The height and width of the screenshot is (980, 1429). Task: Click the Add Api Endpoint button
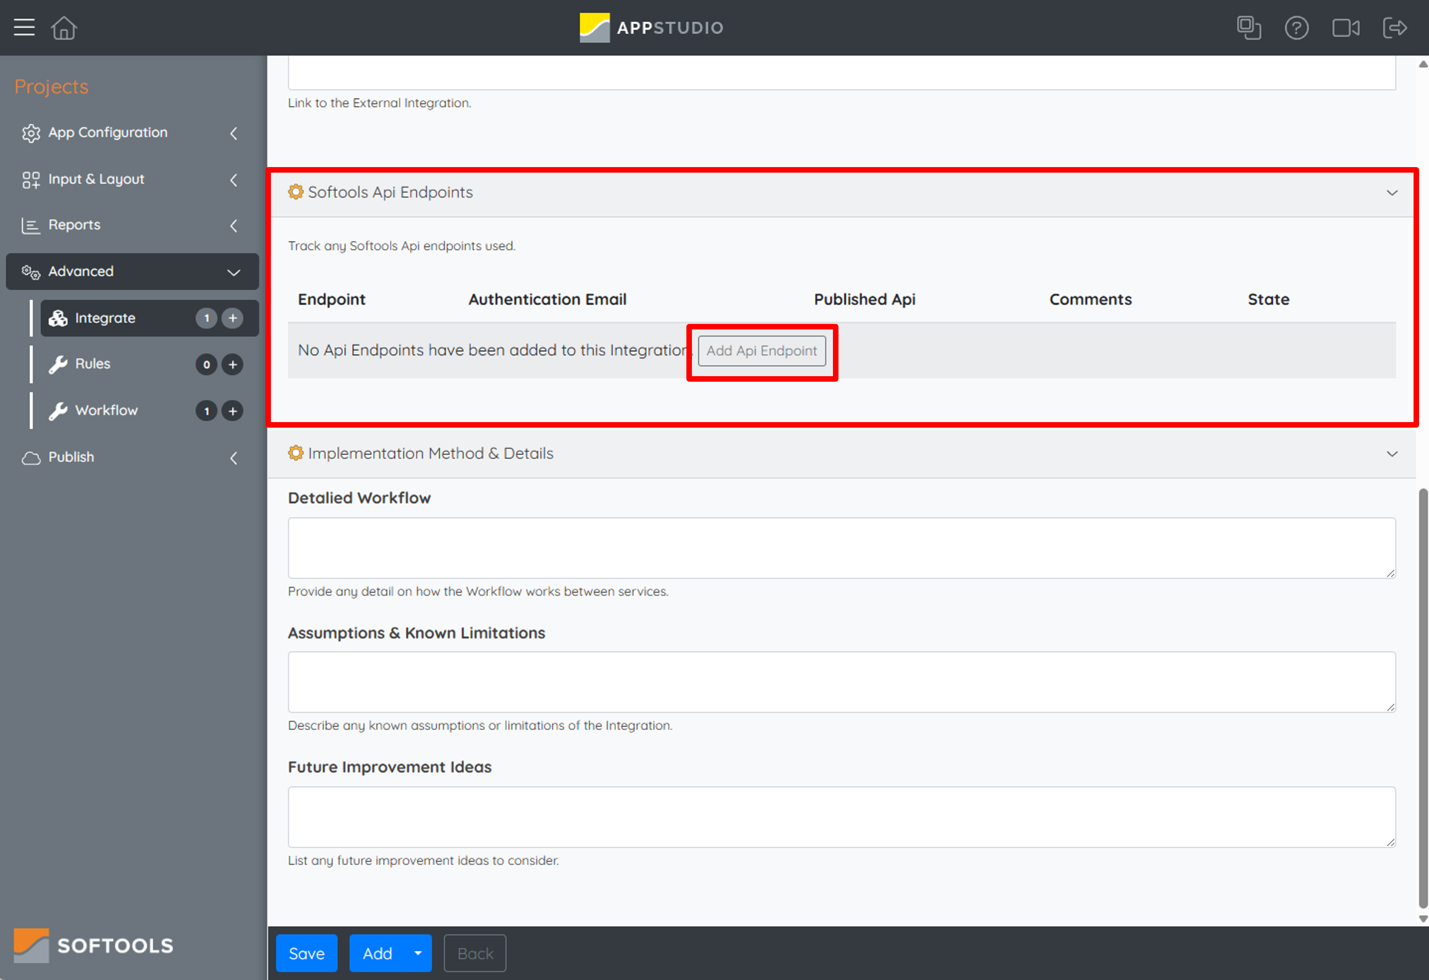(x=761, y=351)
